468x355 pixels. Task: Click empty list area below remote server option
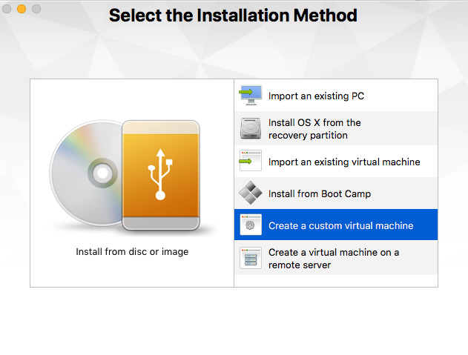(335, 281)
